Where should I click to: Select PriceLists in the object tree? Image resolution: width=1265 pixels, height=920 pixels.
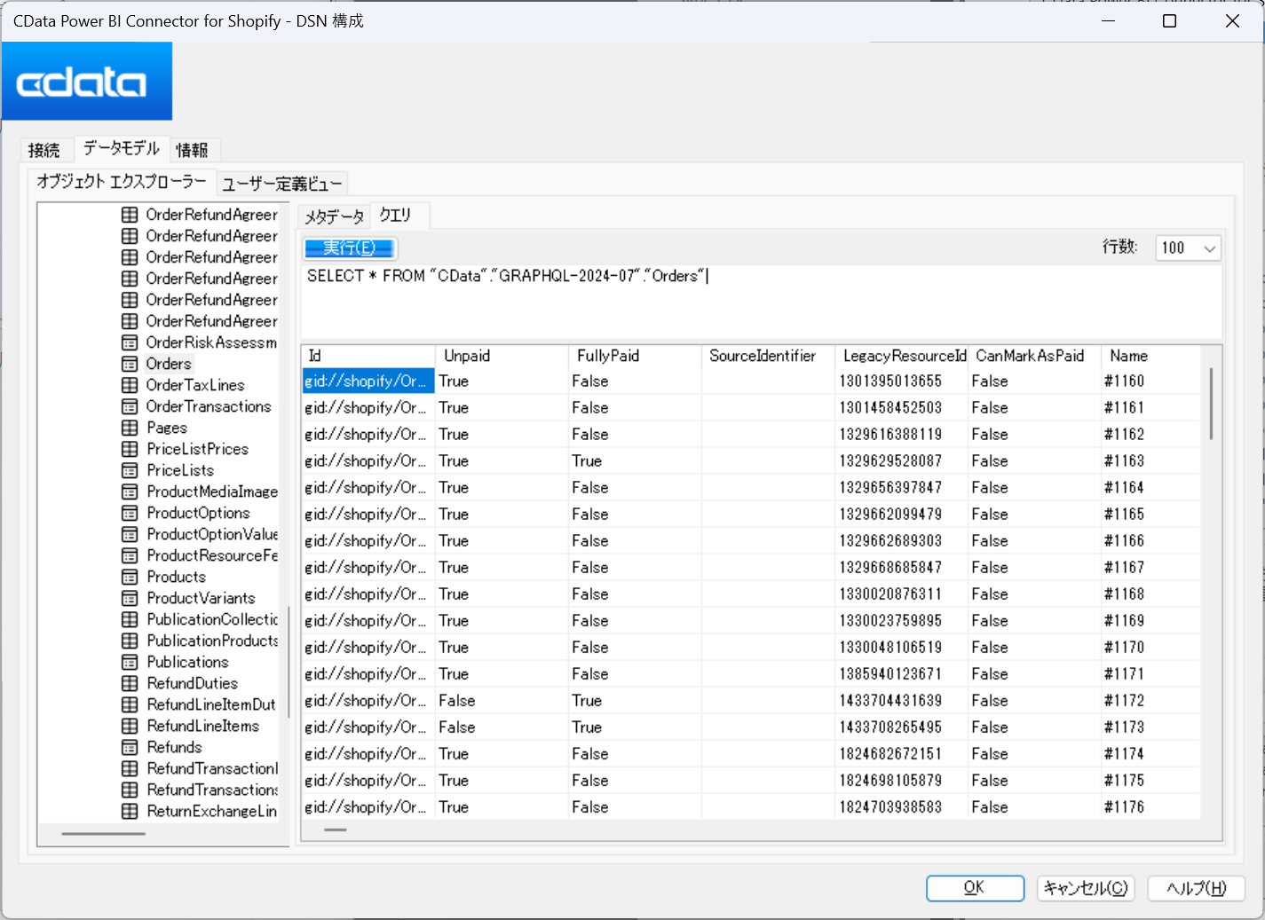(x=180, y=470)
